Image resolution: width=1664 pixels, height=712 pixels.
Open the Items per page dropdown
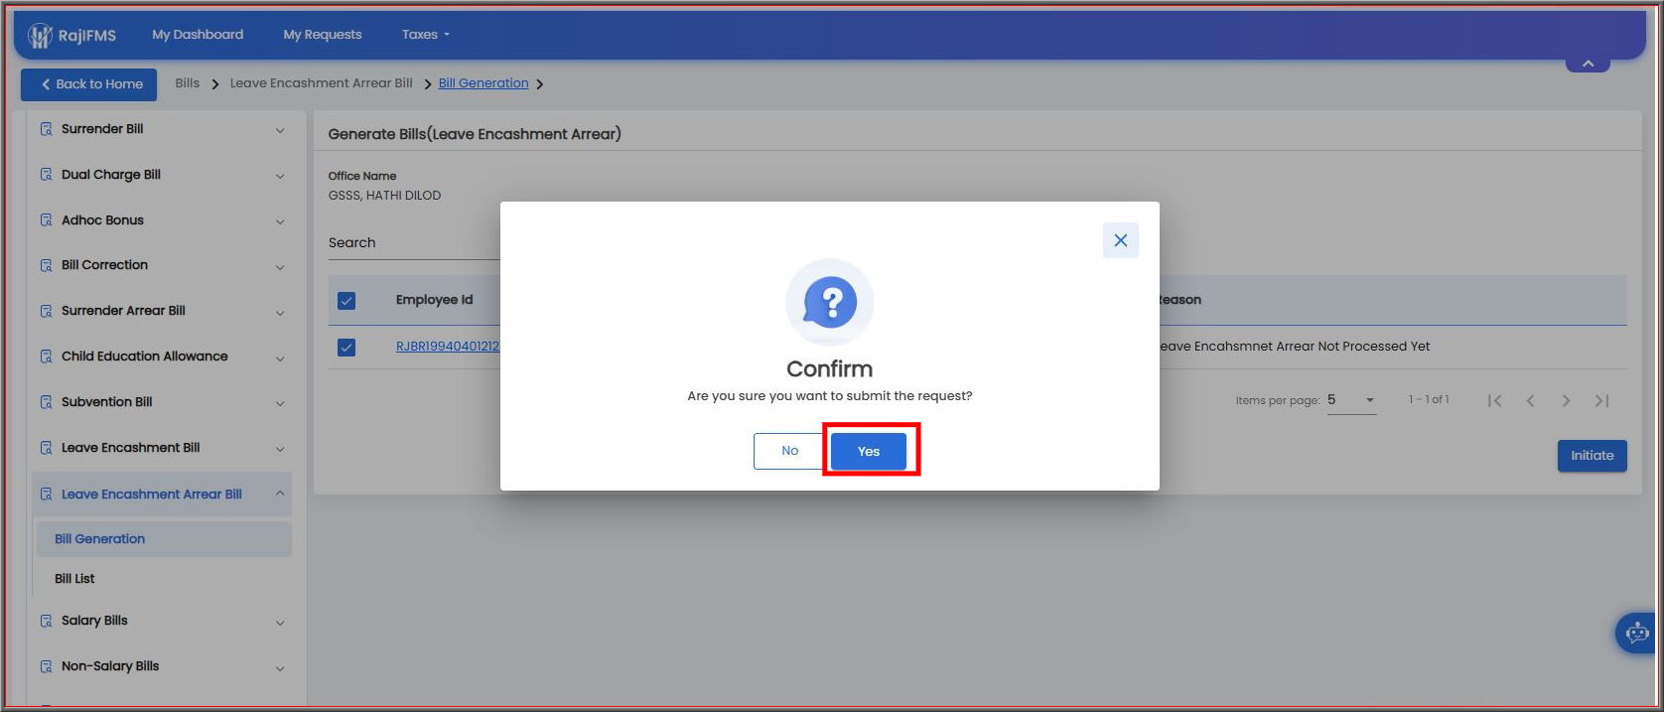[x=1351, y=400]
